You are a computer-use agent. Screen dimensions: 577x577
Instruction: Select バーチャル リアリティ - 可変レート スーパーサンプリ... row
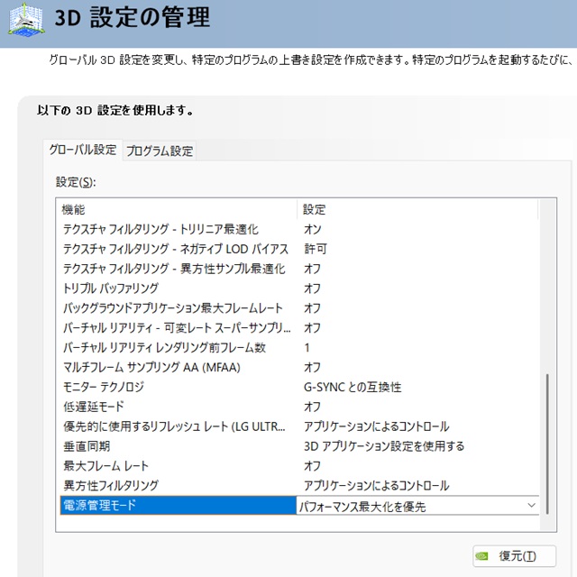coord(298,328)
